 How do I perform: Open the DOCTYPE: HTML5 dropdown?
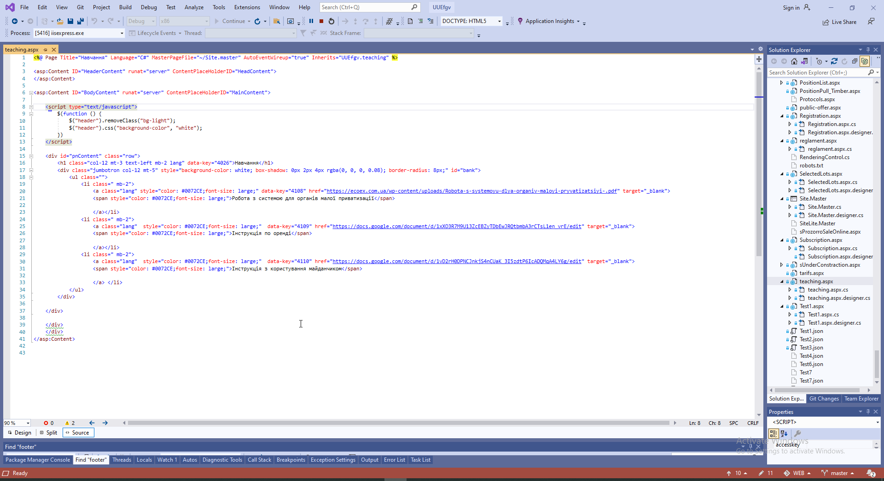(x=499, y=21)
